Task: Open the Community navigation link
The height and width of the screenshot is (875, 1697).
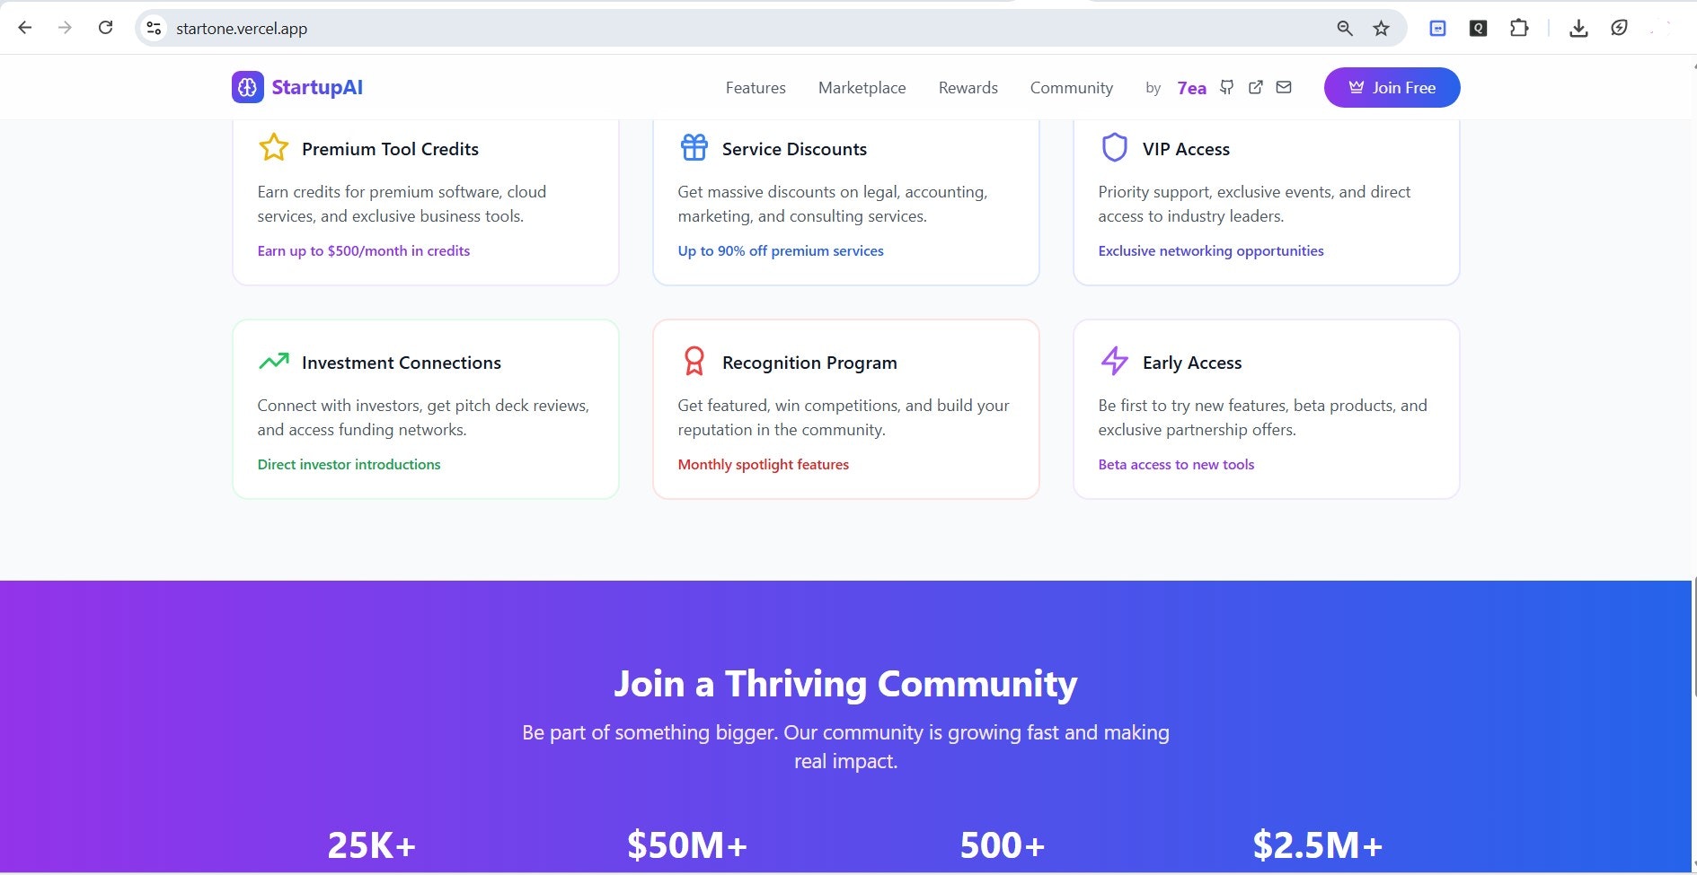Action: tap(1071, 87)
